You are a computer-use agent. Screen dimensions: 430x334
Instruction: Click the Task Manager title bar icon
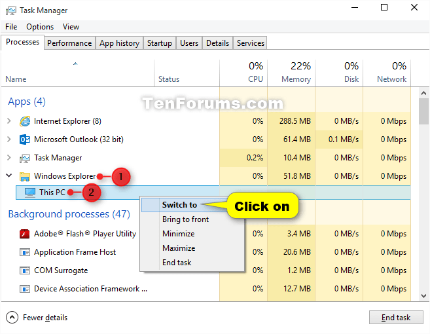tap(10, 10)
